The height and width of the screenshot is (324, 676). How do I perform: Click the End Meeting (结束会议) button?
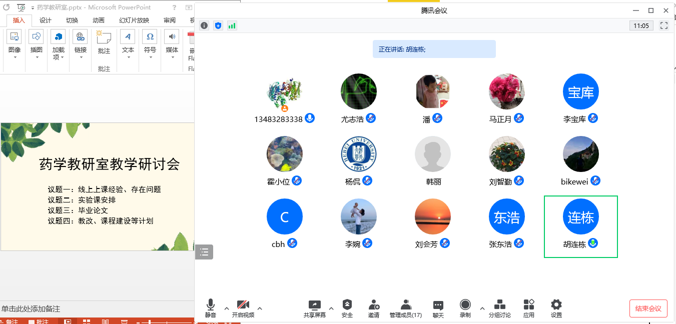648,308
